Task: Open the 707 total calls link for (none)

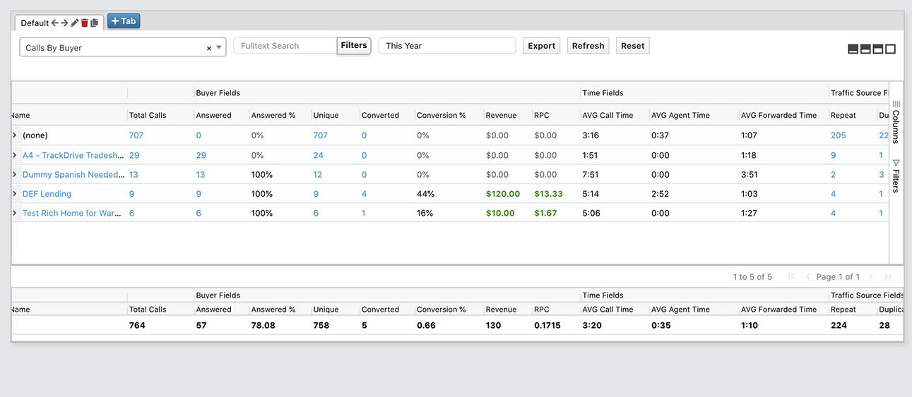Action: point(136,135)
